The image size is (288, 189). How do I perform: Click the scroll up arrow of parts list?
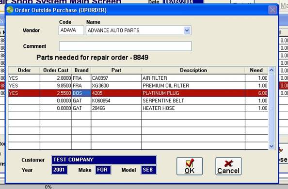(272, 70)
